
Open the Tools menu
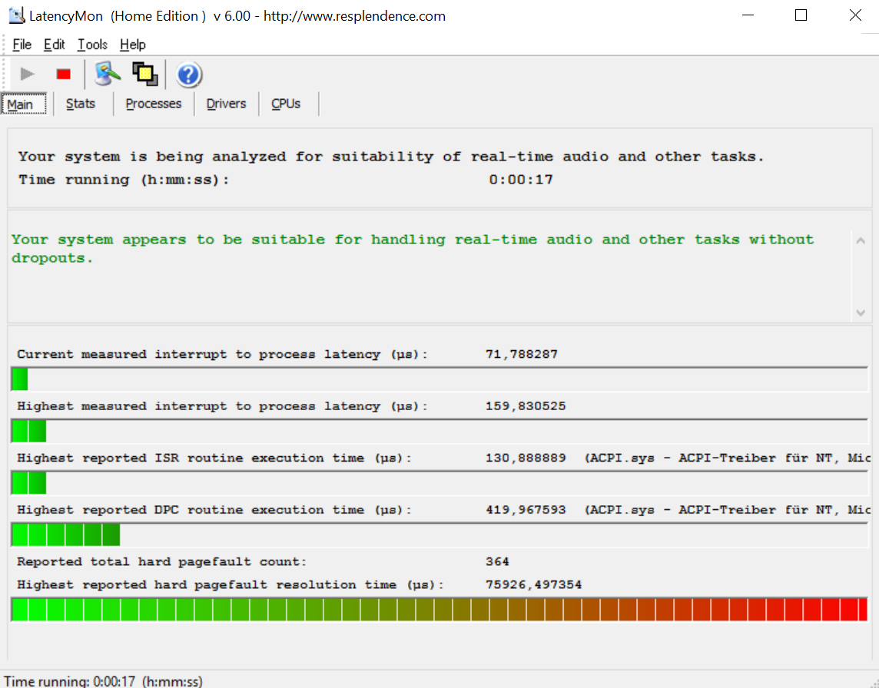pyautogui.click(x=92, y=45)
